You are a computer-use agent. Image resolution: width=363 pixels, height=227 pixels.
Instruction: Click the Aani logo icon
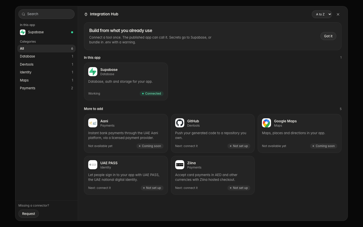93,123
